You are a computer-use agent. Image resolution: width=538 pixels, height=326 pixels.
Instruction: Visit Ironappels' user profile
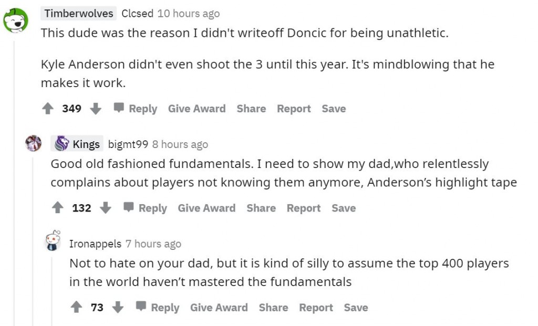(x=95, y=244)
